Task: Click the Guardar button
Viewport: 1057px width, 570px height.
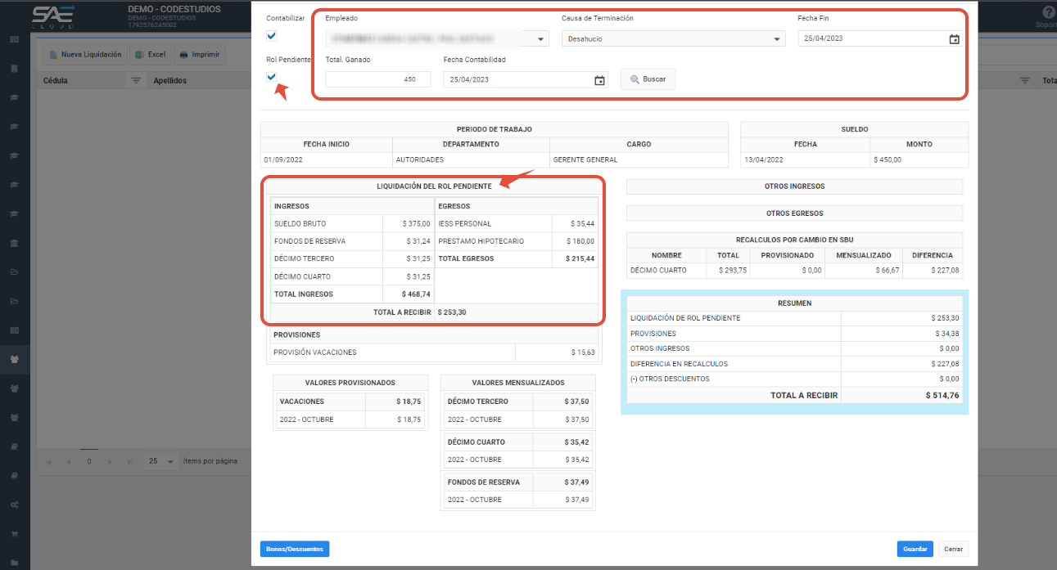Action: coord(915,550)
